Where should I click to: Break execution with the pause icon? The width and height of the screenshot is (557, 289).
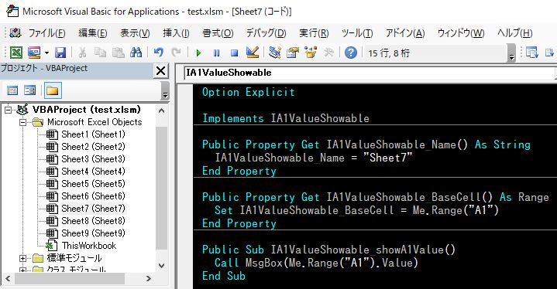pyautogui.click(x=216, y=53)
